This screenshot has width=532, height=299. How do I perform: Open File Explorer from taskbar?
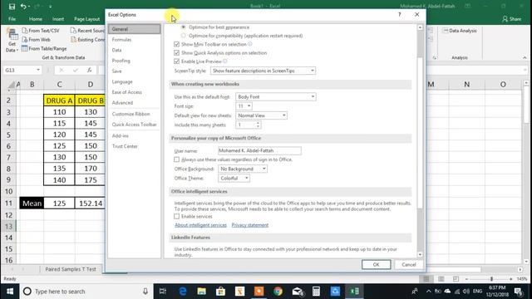point(201,292)
